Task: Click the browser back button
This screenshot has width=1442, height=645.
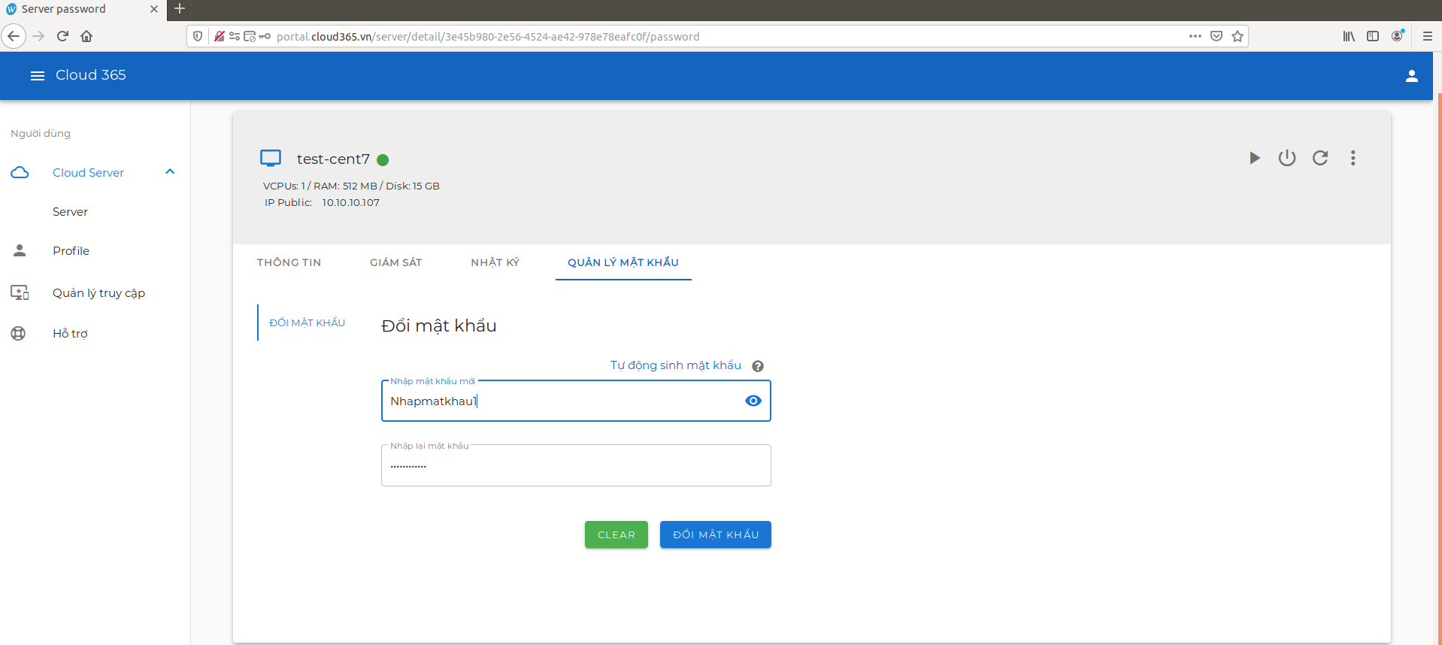Action: (x=14, y=36)
